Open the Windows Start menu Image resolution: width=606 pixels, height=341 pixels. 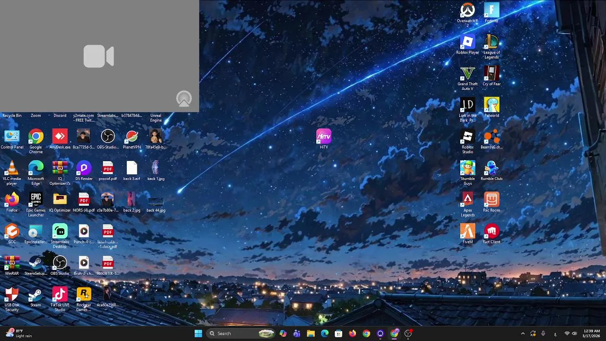[198, 333]
